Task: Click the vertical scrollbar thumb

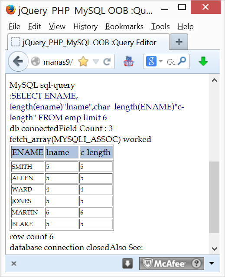Action: [x=214, y=197]
